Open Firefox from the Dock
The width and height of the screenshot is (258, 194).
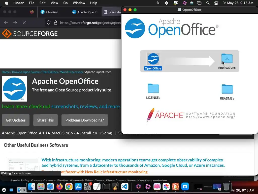click(59, 187)
